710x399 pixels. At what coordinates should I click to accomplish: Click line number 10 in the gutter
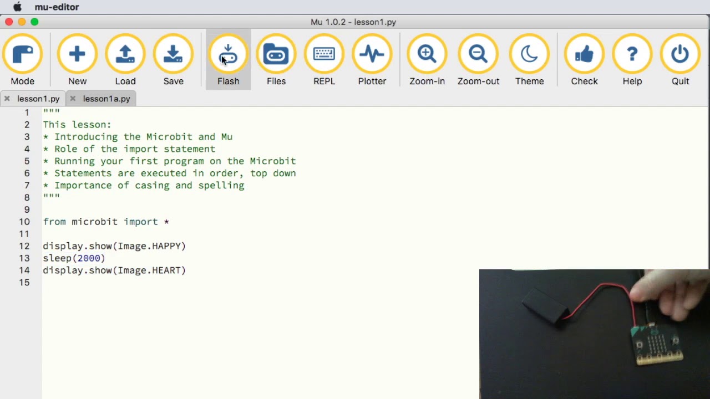tap(24, 222)
